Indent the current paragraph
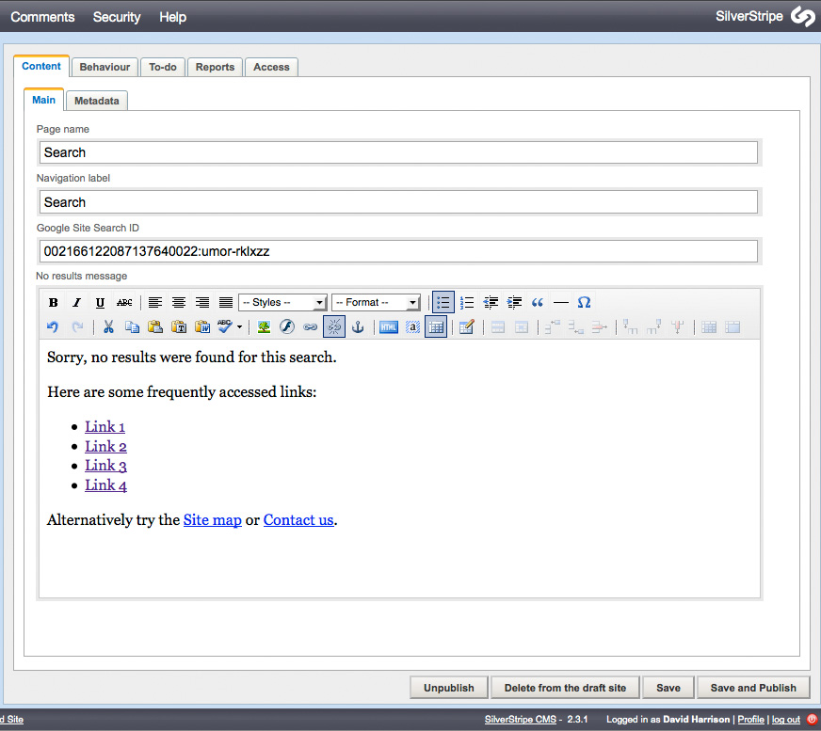 pyautogui.click(x=514, y=302)
